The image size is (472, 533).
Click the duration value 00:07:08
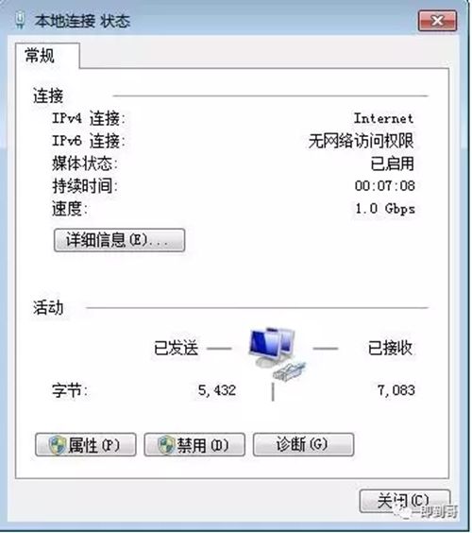tap(385, 185)
